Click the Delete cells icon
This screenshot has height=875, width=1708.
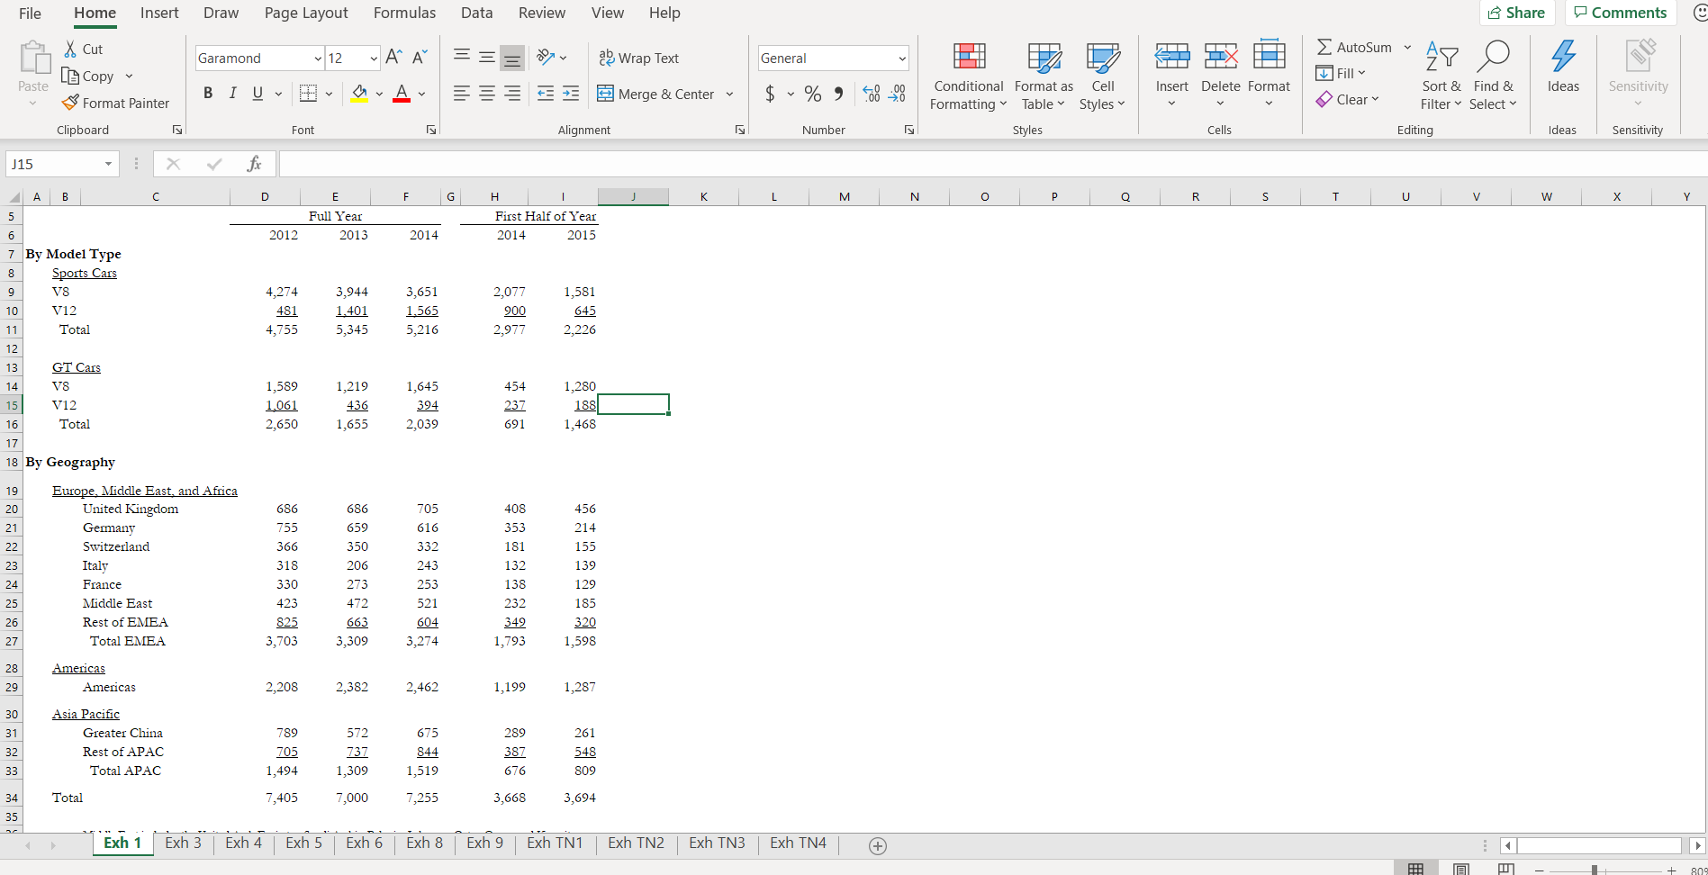pyautogui.click(x=1221, y=57)
